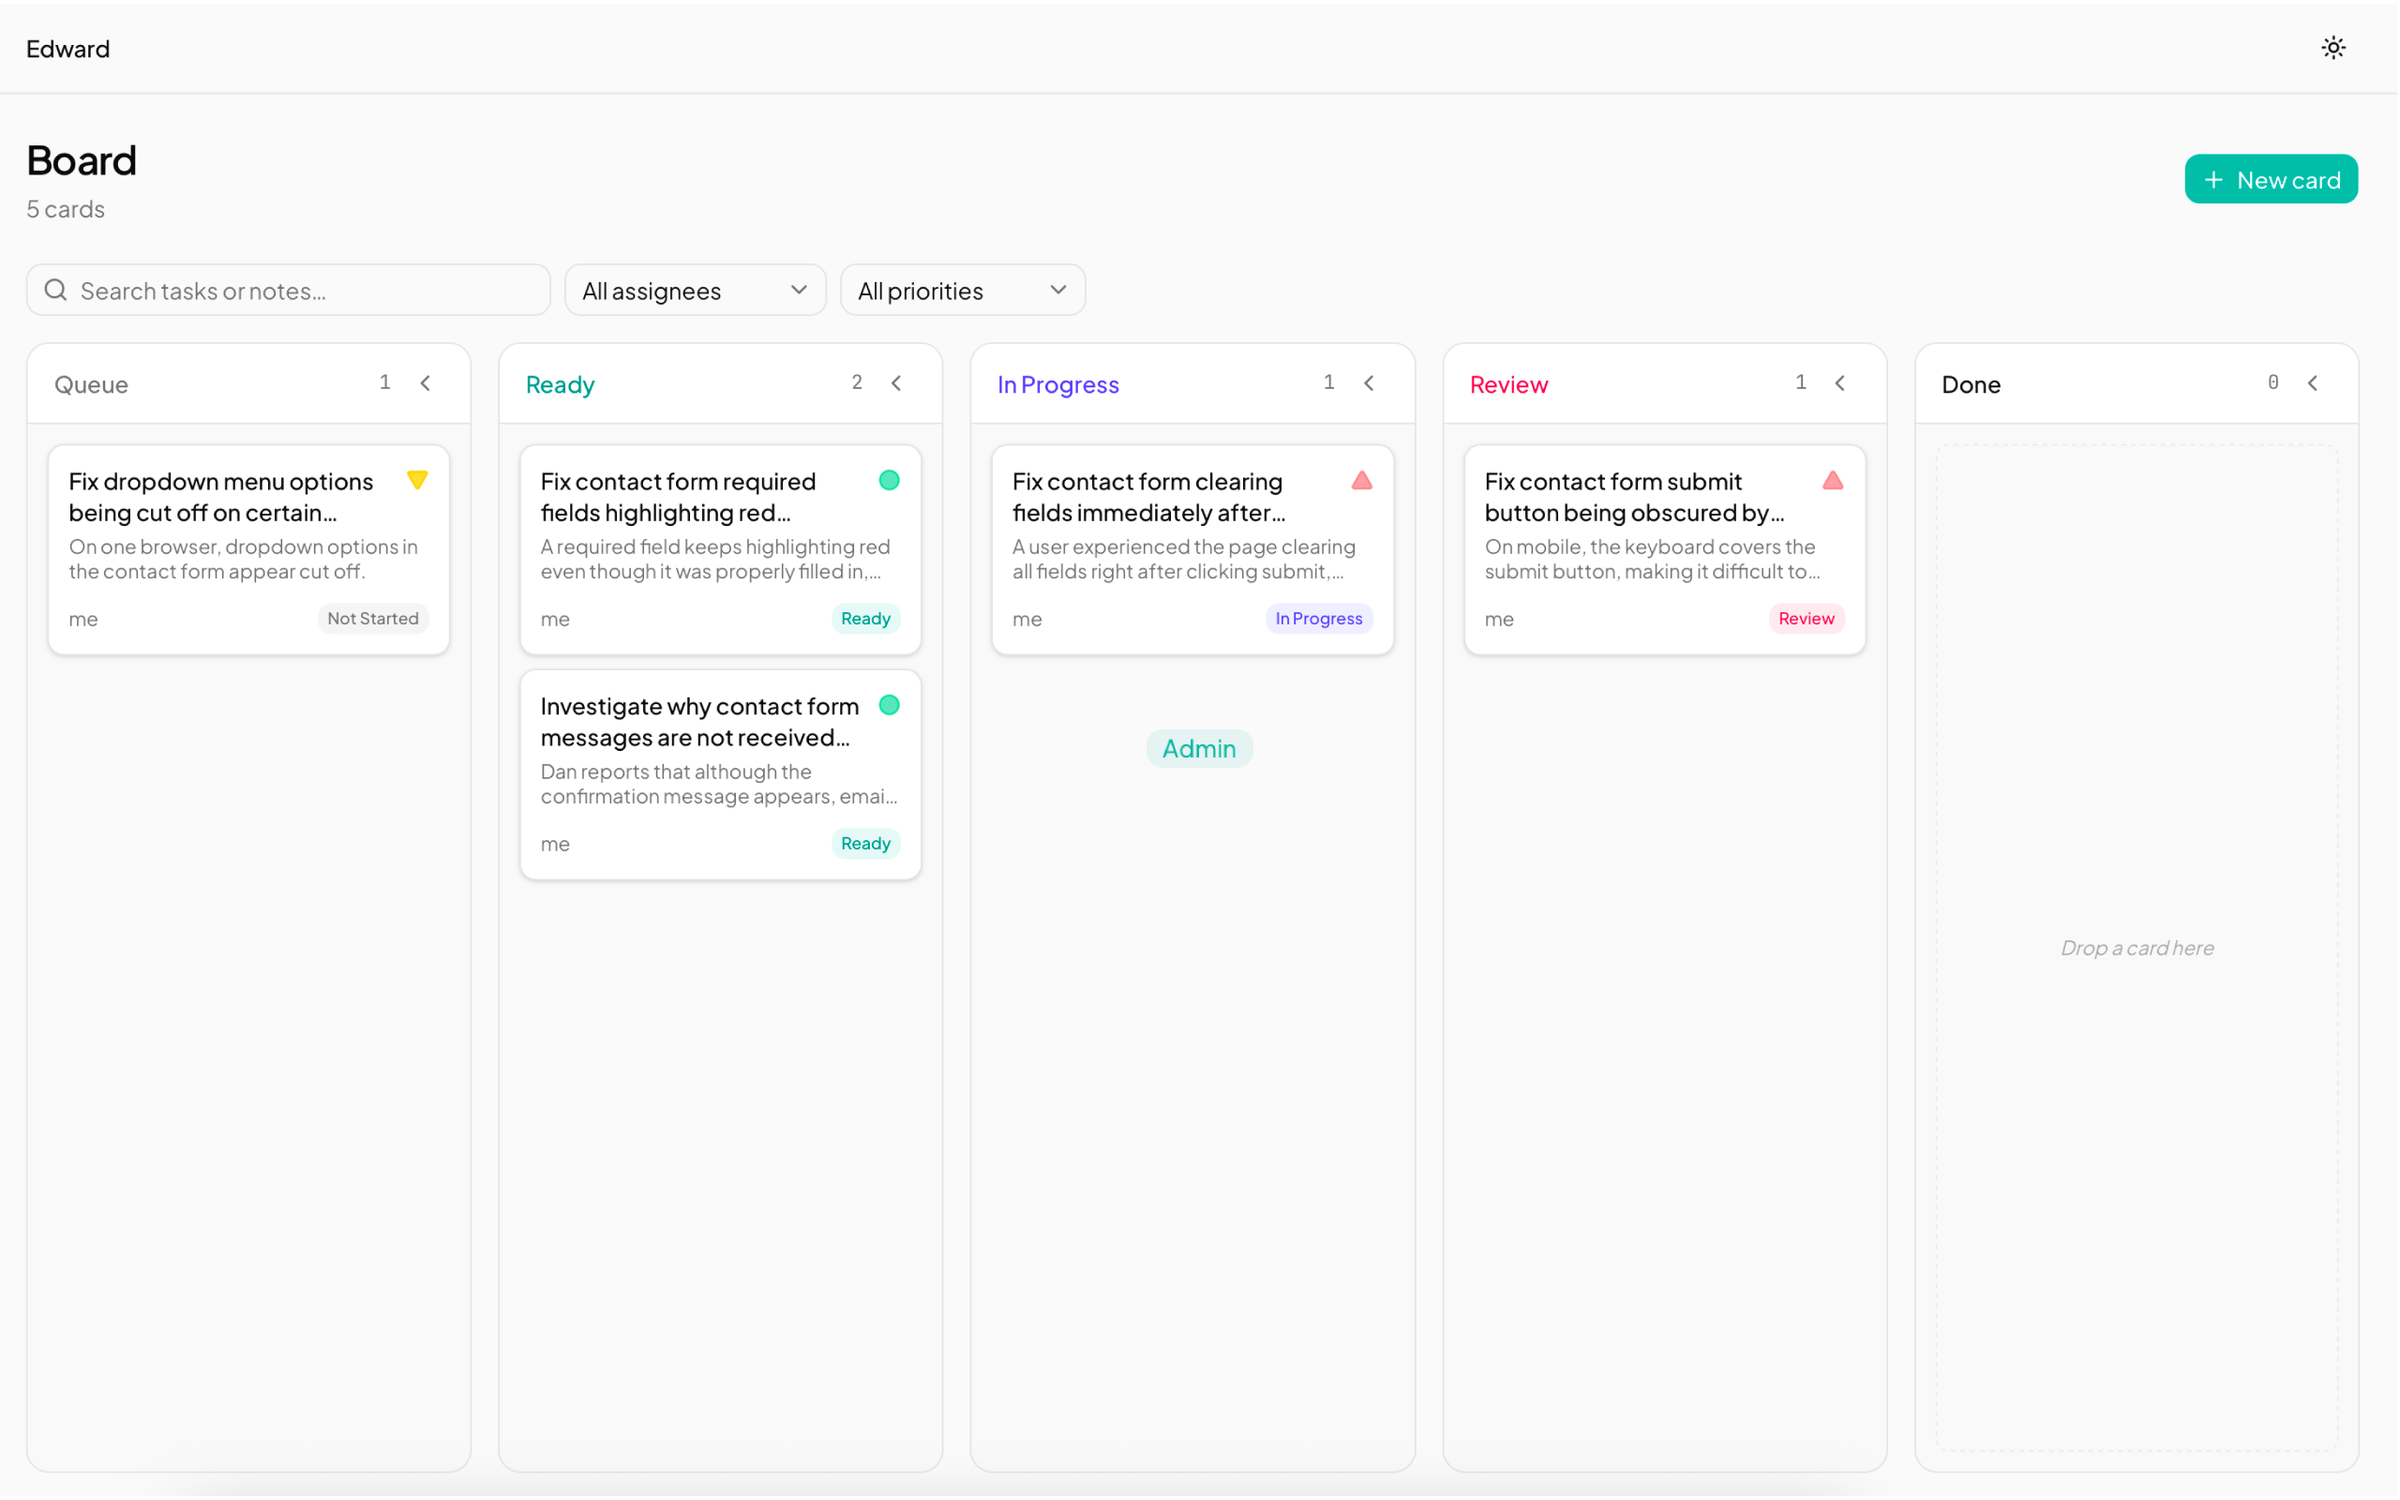Open the All priorities dropdown
This screenshot has height=1500, width=2400.
pos(962,290)
